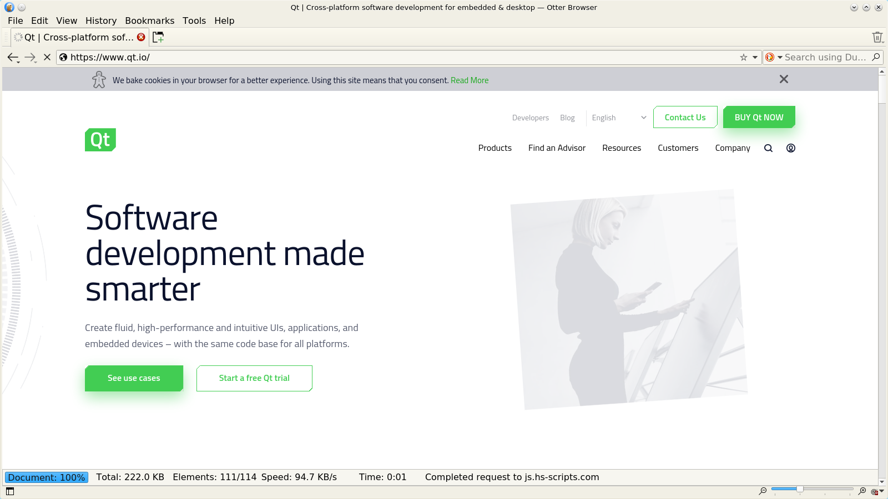Open the Bookmarks menu
Viewport: 888px width, 499px height.
coord(149,21)
